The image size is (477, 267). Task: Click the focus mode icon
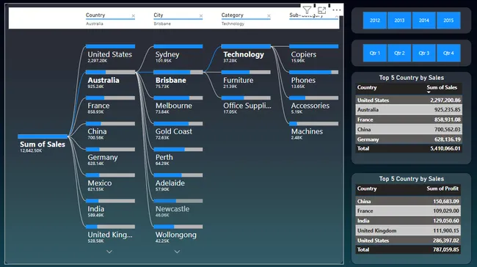coord(321,10)
